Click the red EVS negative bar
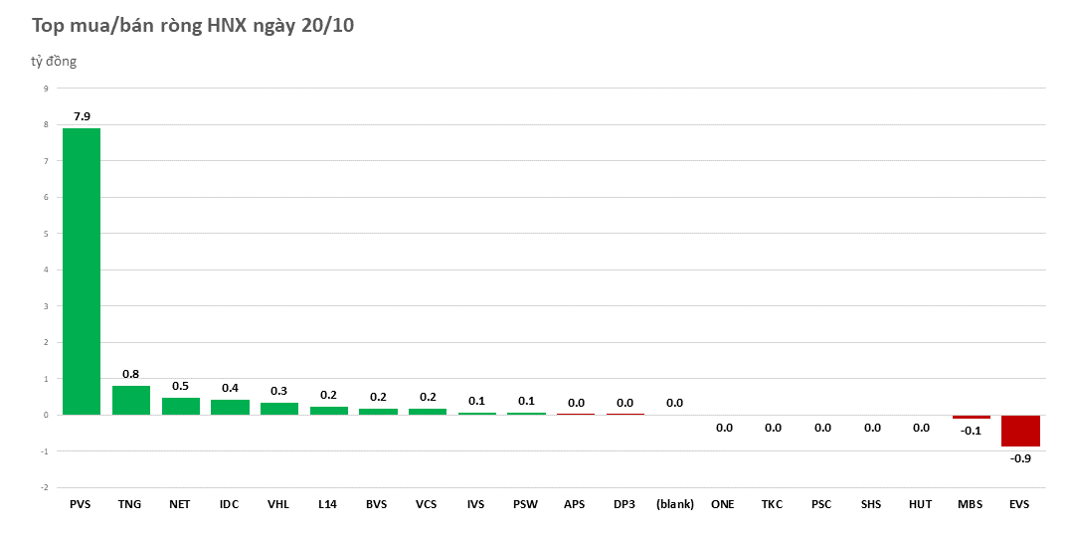The height and width of the screenshot is (534, 1069). click(1020, 431)
